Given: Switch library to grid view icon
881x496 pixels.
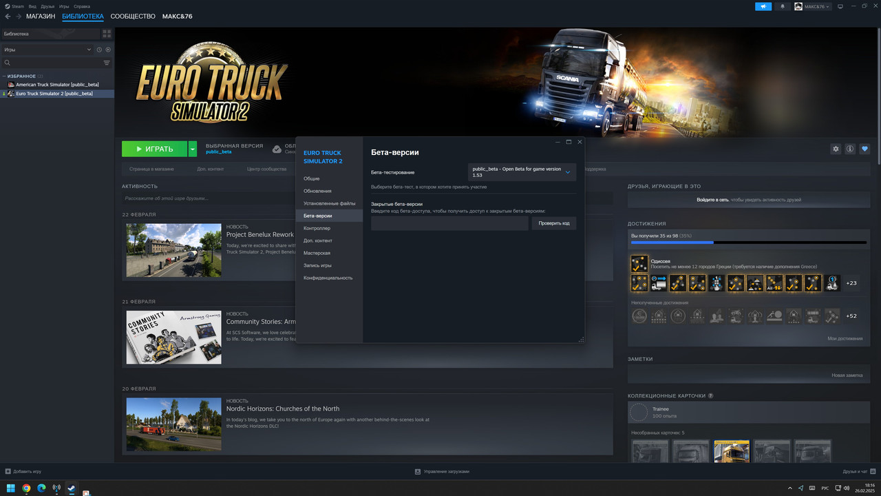Looking at the screenshot, I should click(107, 33).
